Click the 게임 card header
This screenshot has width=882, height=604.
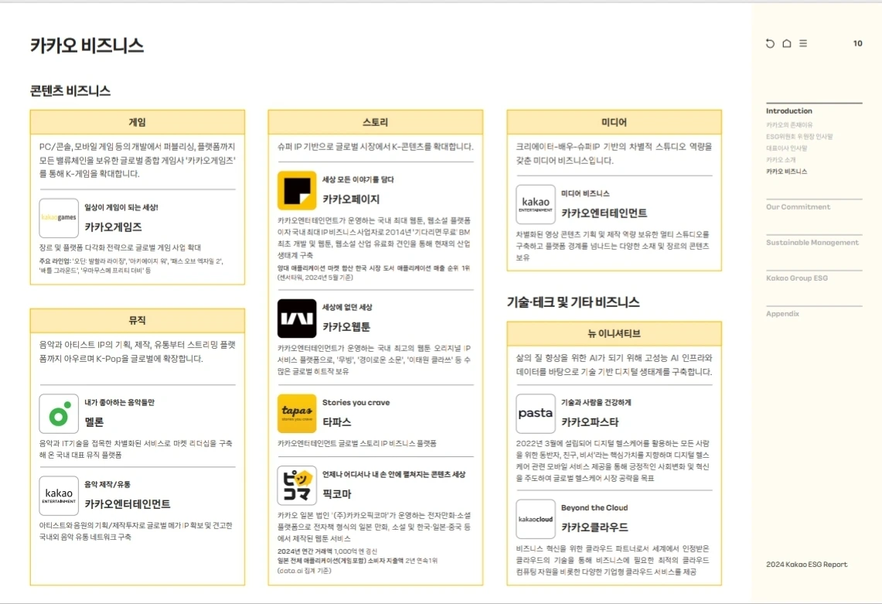point(138,122)
